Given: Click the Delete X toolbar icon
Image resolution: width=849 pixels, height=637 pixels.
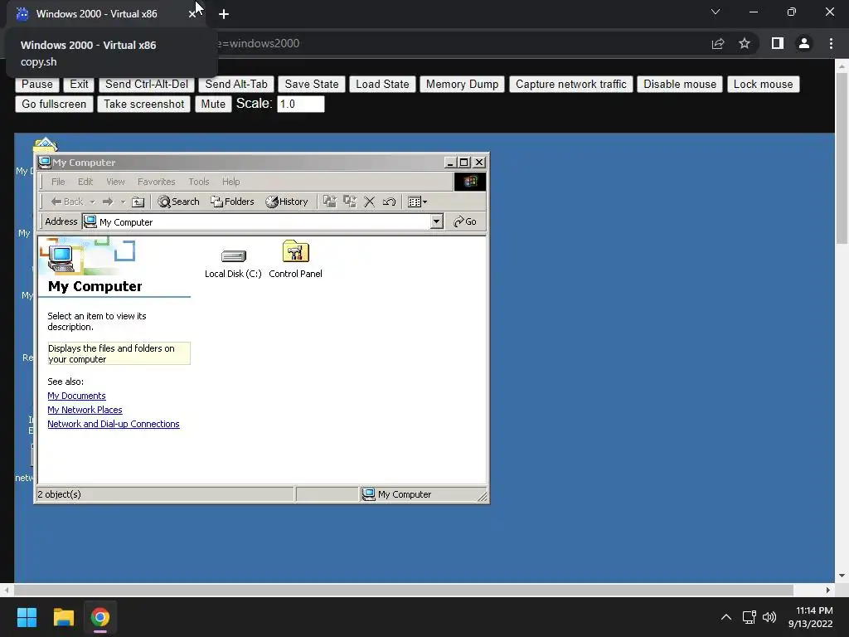Looking at the screenshot, I should click(369, 202).
